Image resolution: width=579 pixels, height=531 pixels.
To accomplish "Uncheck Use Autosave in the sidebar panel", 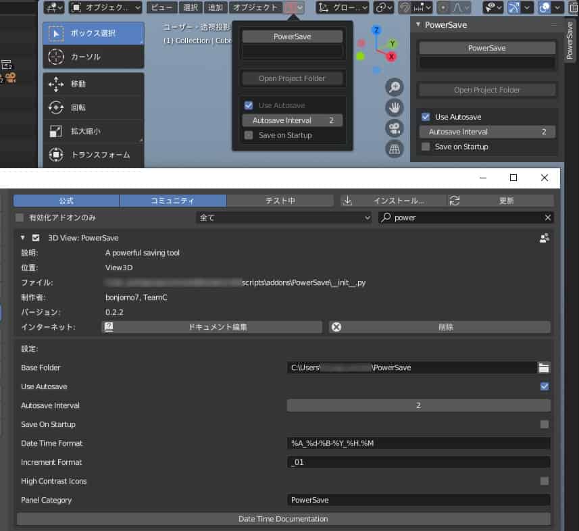I will coord(426,117).
